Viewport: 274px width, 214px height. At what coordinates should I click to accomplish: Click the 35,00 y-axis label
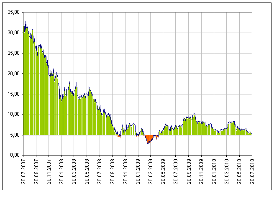(13, 12)
